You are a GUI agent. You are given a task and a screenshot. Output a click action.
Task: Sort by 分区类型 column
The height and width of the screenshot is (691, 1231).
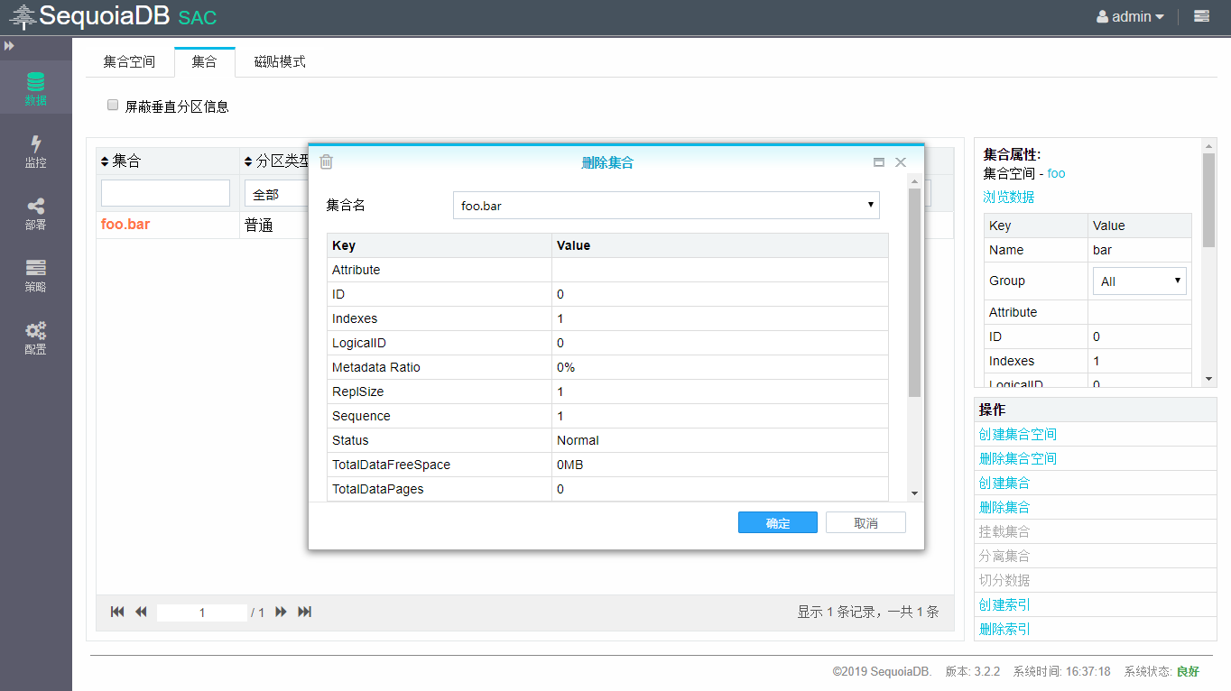[276, 161]
